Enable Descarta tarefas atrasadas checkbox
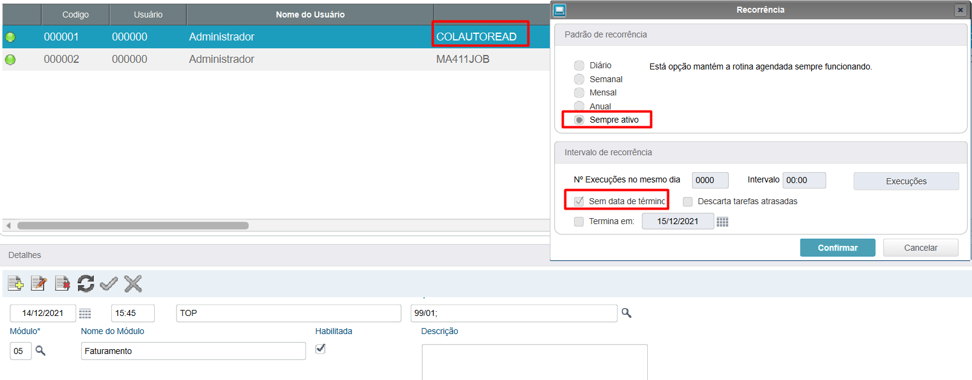The height and width of the screenshot is (380, 972). point(688,202)
